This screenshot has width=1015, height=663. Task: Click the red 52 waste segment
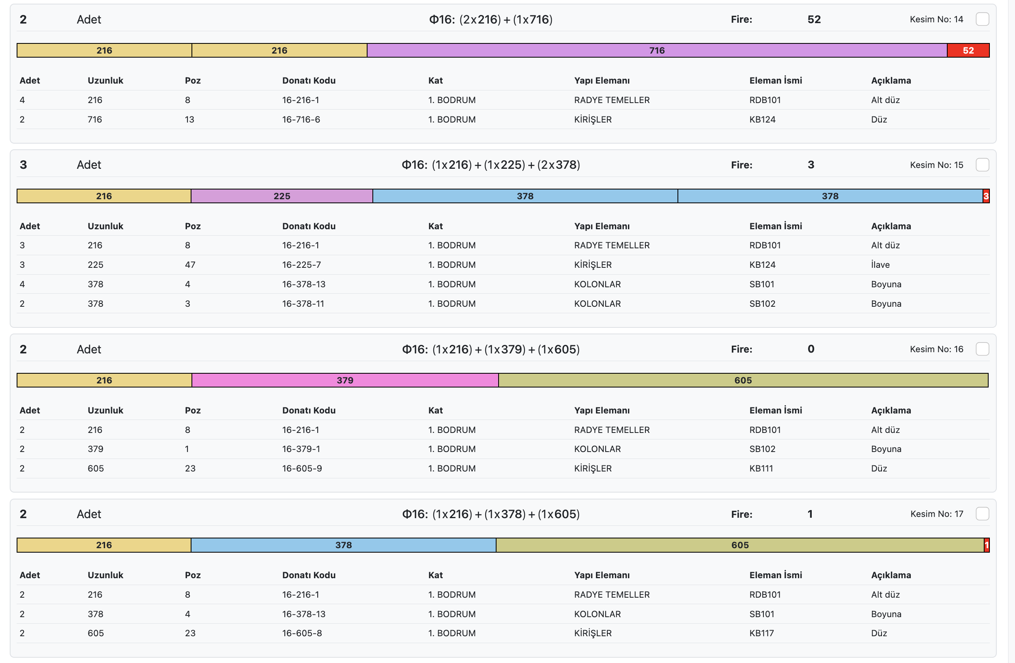(x=968, y=50)
